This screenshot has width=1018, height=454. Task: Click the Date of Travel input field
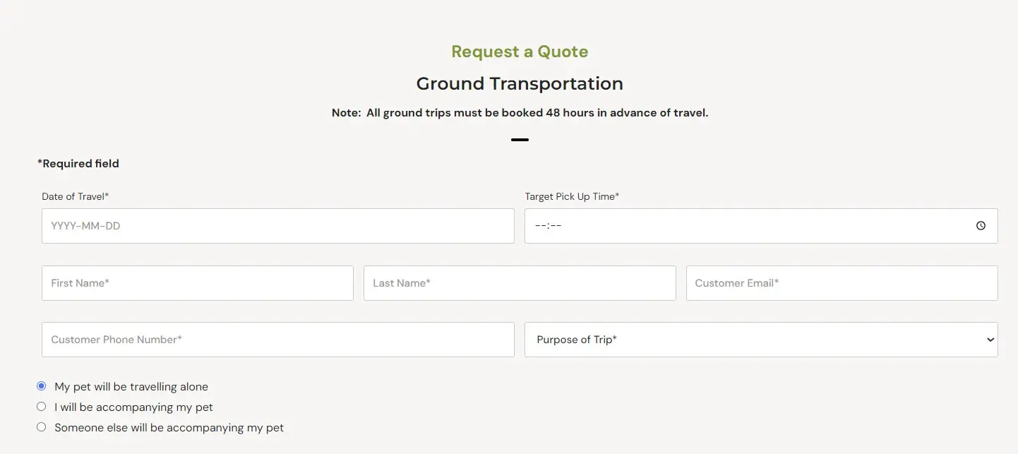coord(277,226)
